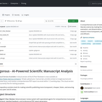
Task: Jump to Readme from About sidebar
Action: pyautogui.click(x=86, y=48)
